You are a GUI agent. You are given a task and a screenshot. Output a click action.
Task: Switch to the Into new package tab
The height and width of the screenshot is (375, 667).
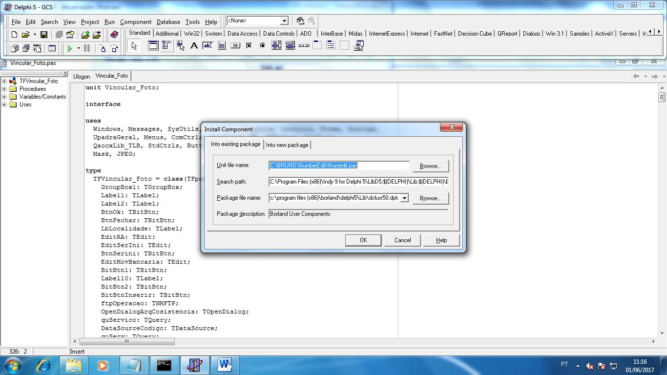coord(287,145)
